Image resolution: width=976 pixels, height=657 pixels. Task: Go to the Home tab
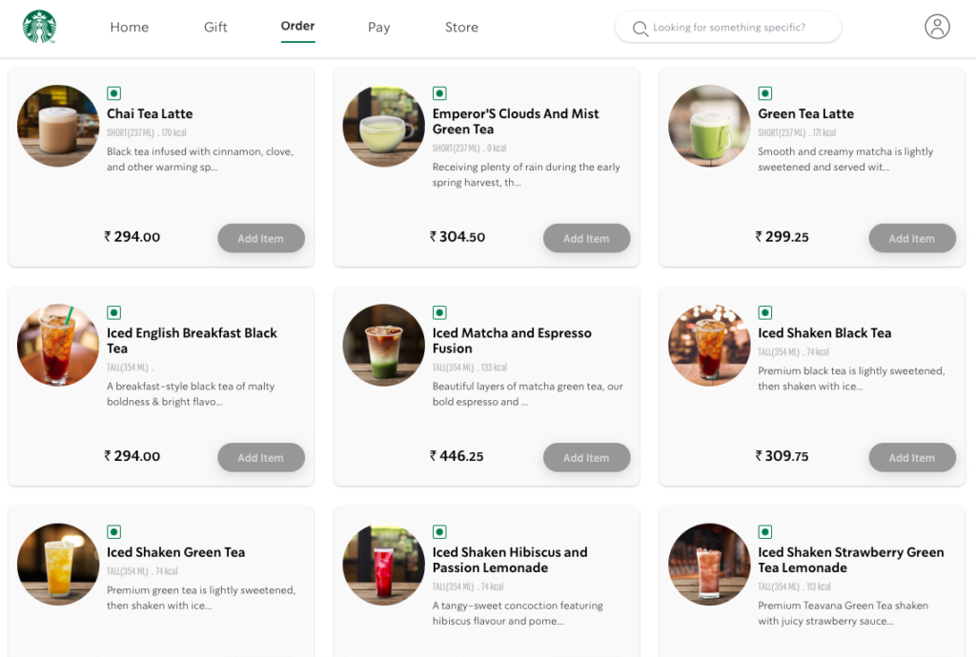[130, 28]
